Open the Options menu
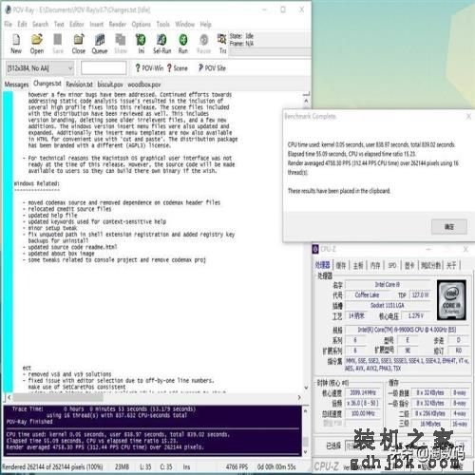Screen dimensions: 475x475 point(142,24)
